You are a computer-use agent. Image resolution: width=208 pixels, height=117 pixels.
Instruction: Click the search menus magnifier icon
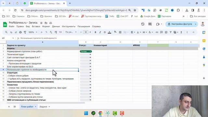[x=6, y=32]
